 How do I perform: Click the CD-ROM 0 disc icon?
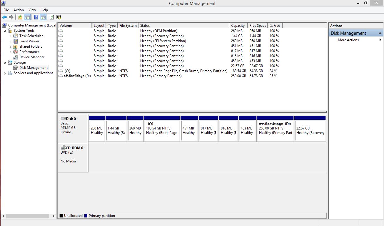[63, 148]
